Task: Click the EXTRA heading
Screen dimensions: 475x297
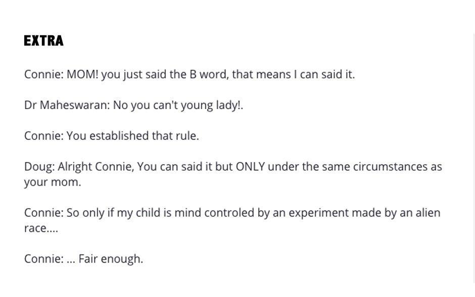Action: 44,41
